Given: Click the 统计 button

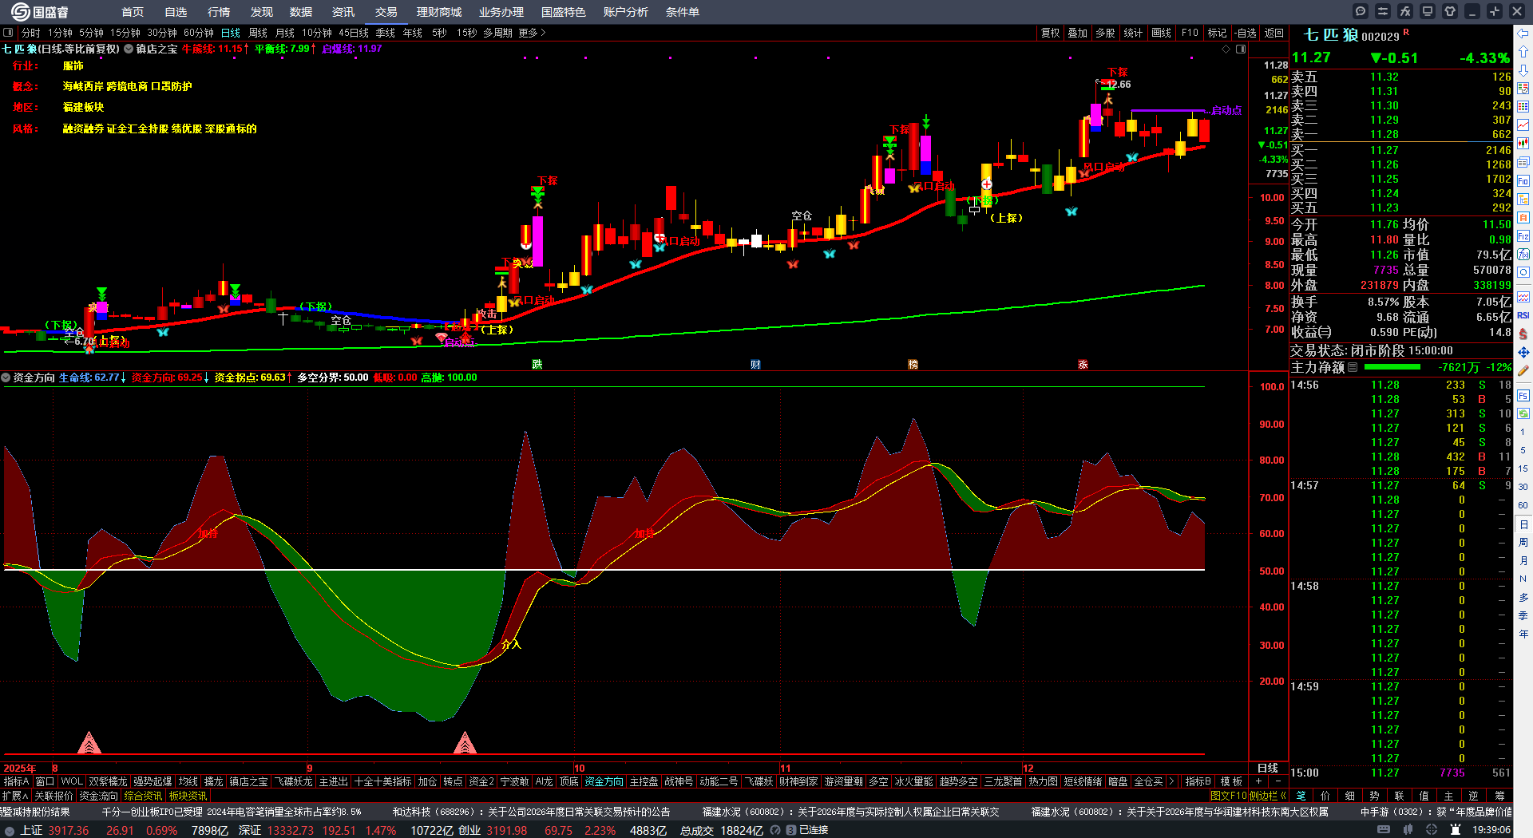Looking at the screenshot, I should click(x=1133, y=33).
